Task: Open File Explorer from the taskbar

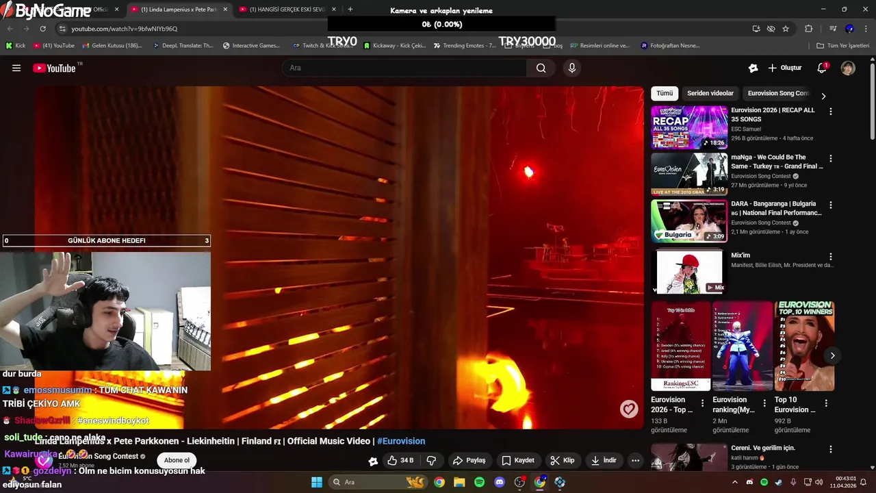Action: 459,482
